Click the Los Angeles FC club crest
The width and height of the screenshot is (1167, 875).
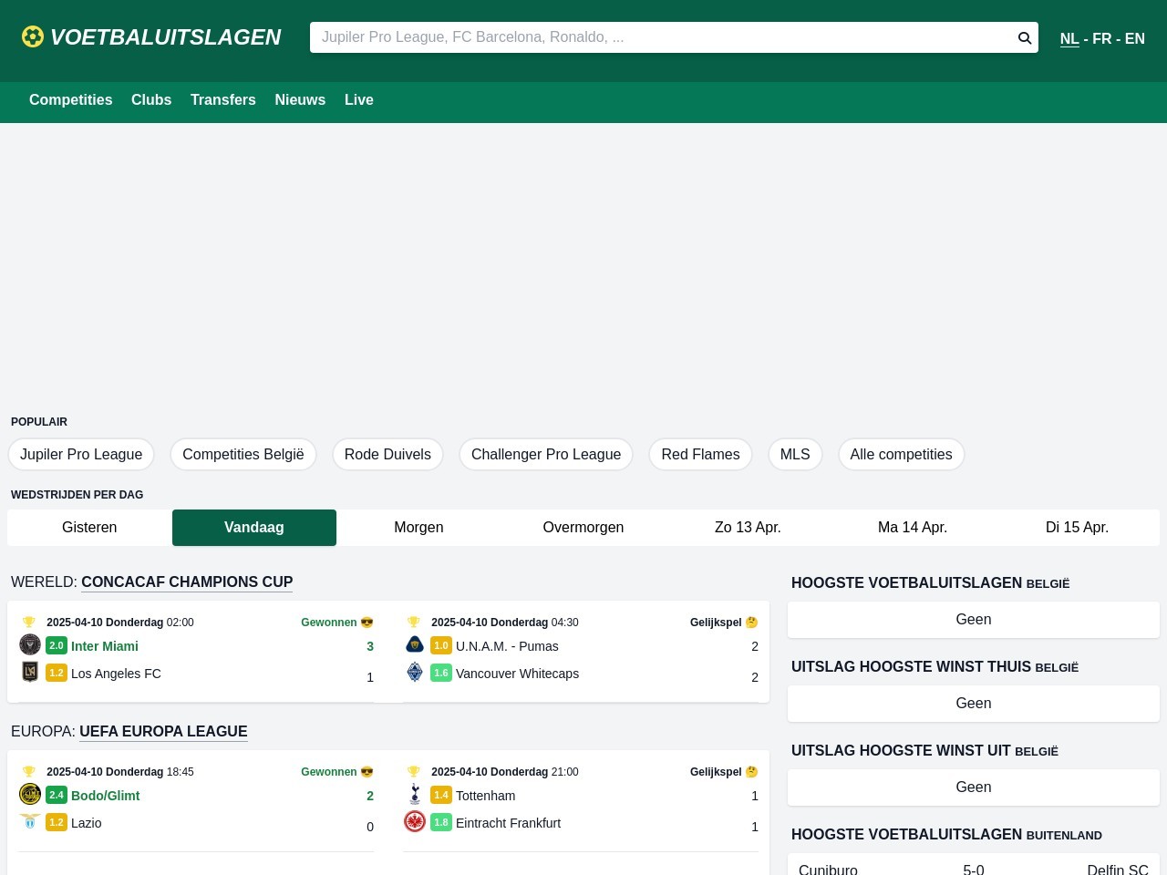pyautogui.click(x=30, y=672)
